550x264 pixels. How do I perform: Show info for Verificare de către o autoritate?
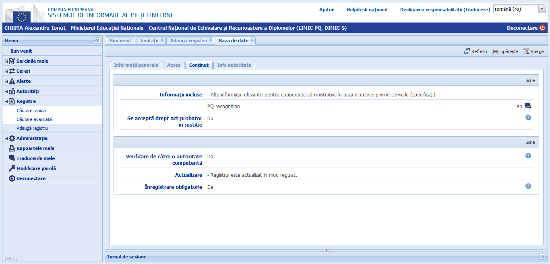[x=528, y=156]
